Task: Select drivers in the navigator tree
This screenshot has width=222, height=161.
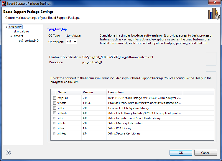Action: pyautogui.click(x=18, y=36)
